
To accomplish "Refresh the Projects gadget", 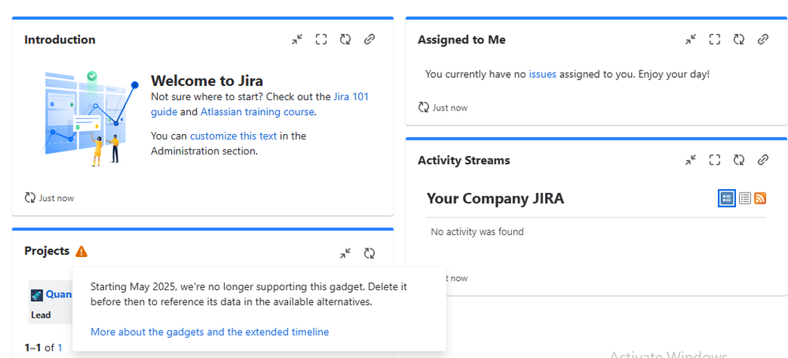I will pyautogui.click(x=369, y=253).
